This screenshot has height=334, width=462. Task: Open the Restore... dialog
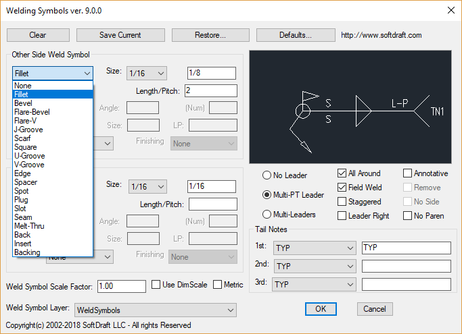point(210,35)
